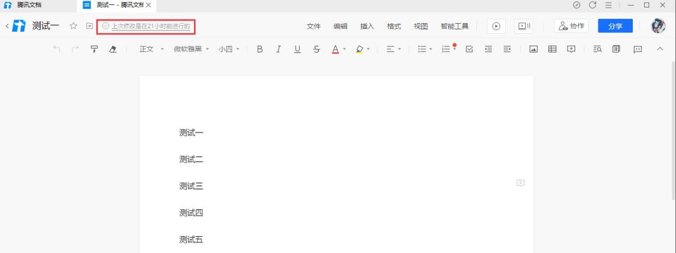Apply bulleted list
Image resolution: width=676 pixels, height=253 pixels.
click(x=422, y=49)
